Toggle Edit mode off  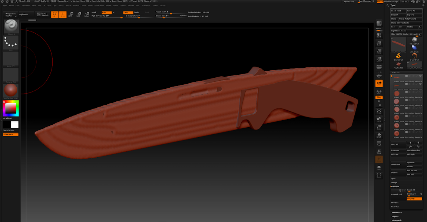click(x=55, y=14)
